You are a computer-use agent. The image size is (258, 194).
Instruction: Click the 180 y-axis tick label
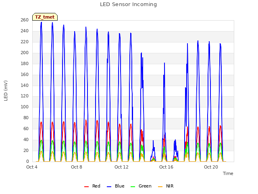25,63
